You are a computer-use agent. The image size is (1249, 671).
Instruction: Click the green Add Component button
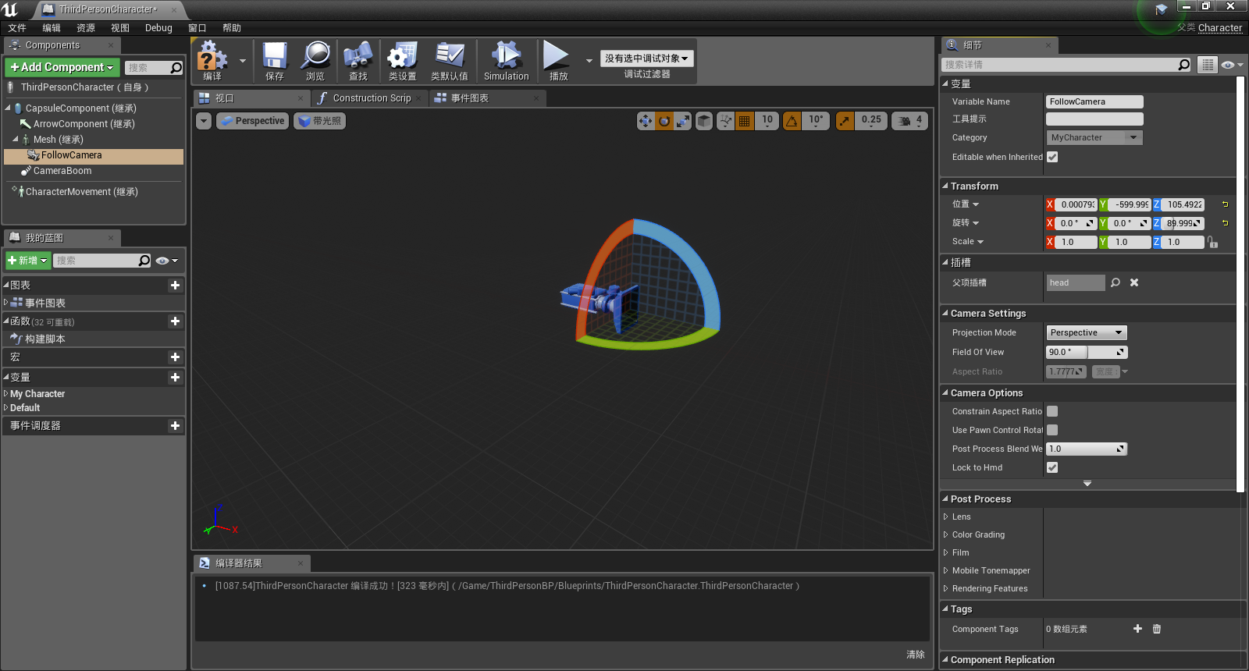point(62,67)
